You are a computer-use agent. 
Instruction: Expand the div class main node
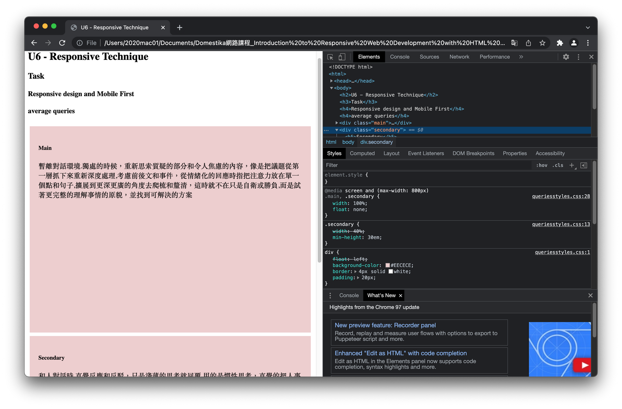[x=337, y=123]
